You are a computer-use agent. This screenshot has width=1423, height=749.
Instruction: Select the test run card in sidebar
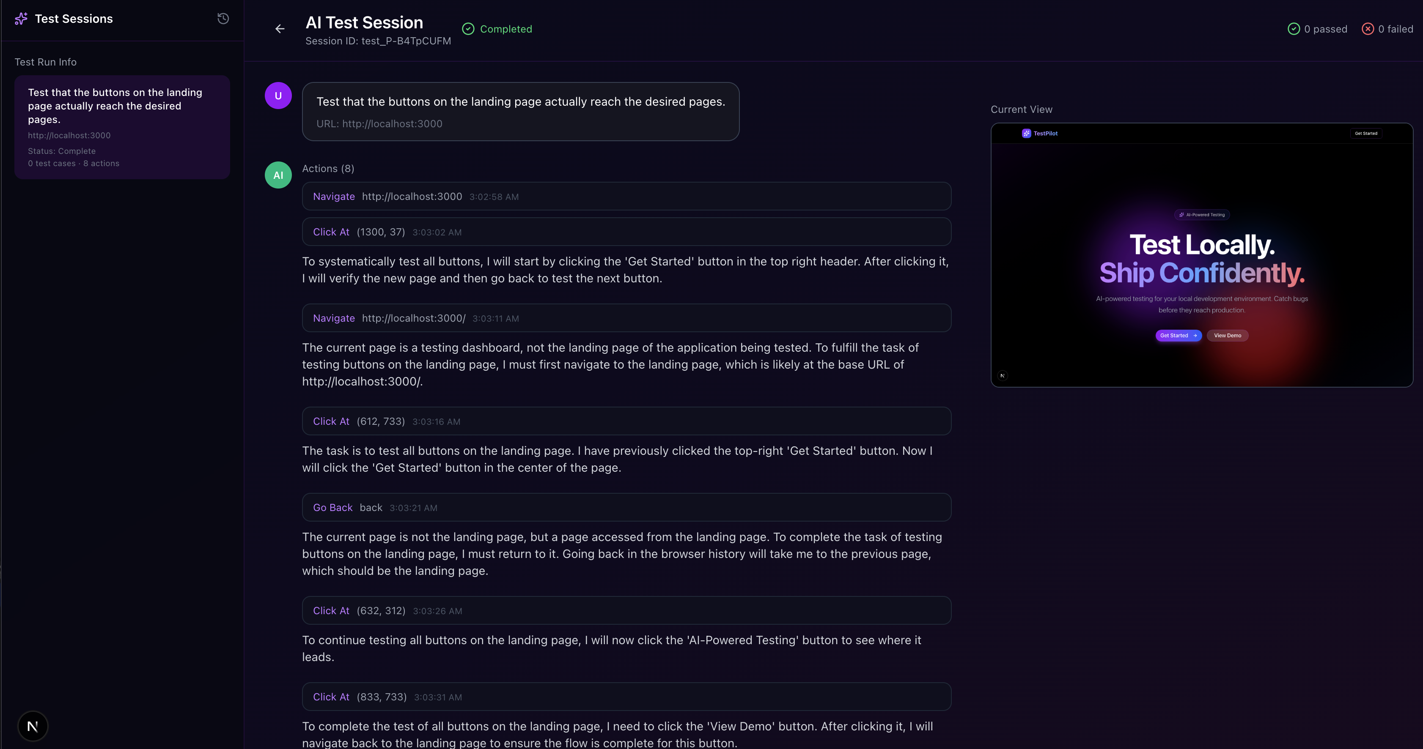[x=122, y=127]
